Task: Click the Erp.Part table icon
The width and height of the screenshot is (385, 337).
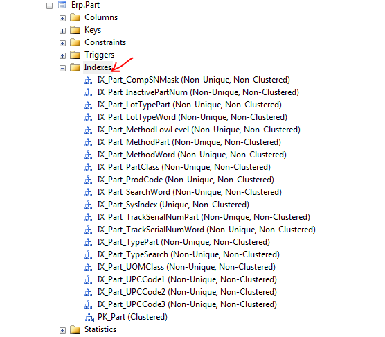Action: pos(62,5)
